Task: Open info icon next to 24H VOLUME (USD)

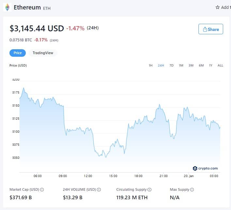Action: [99, 189]
